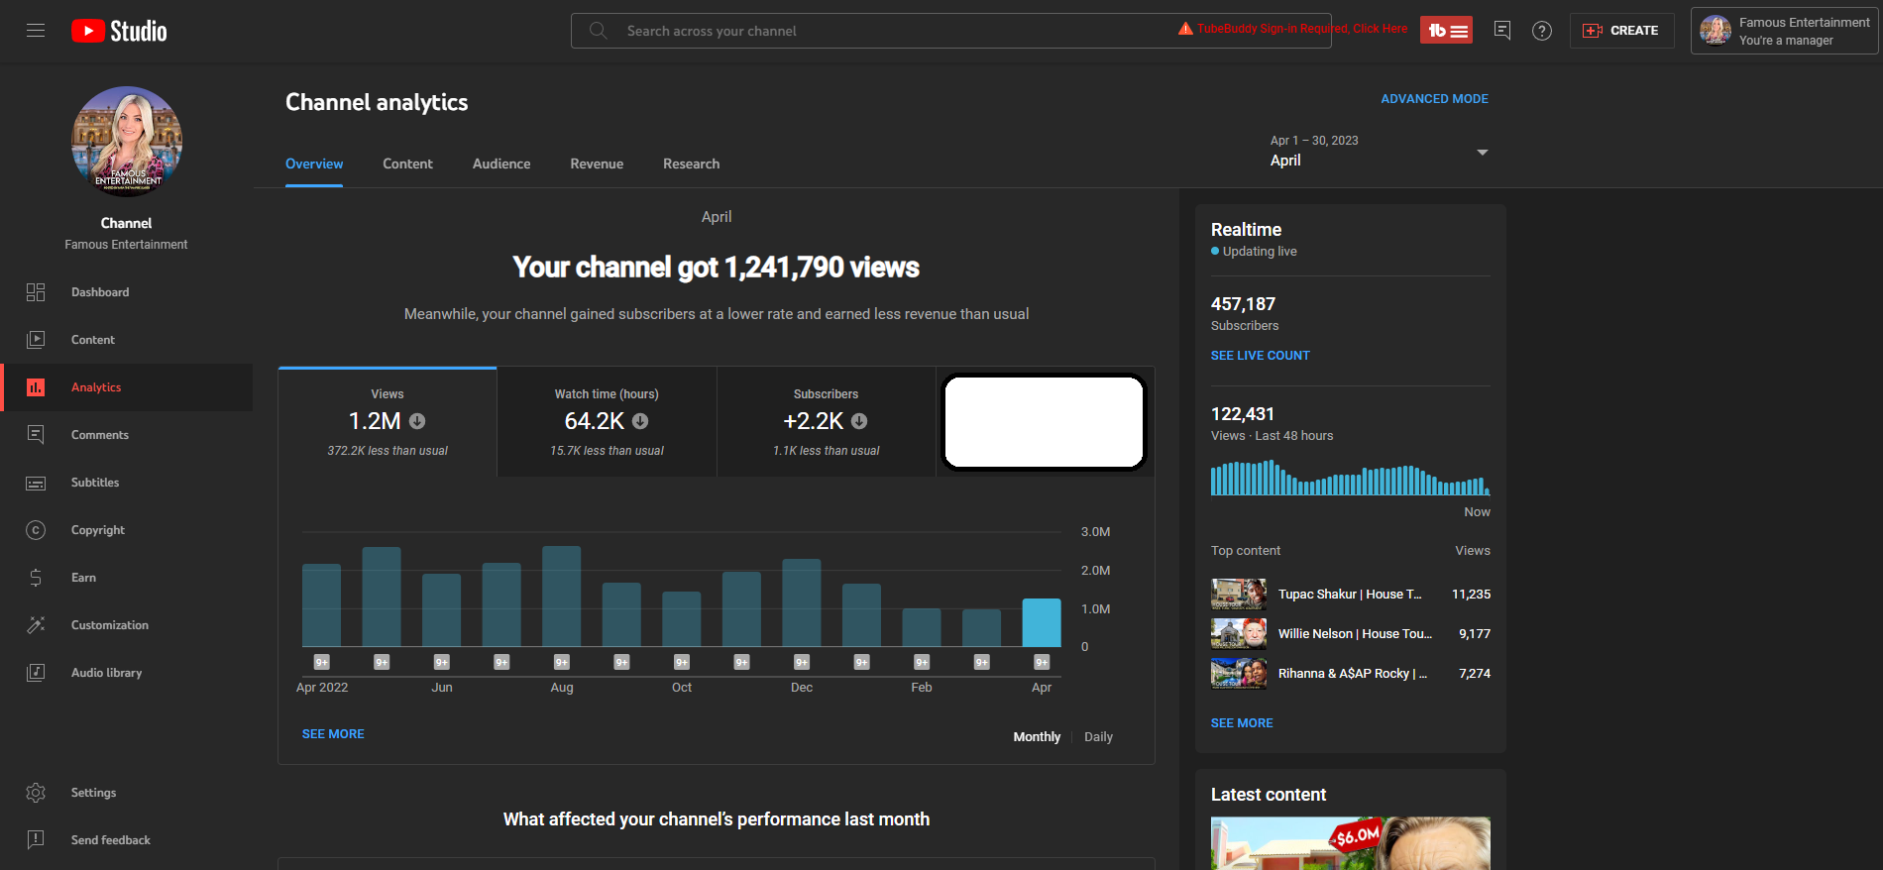Select the Views metric card
This screenshot has width=1883, height=870.
388,422
